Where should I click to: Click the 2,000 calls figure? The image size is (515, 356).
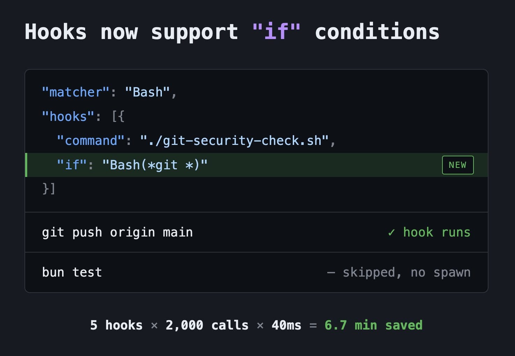pos(207,325)
